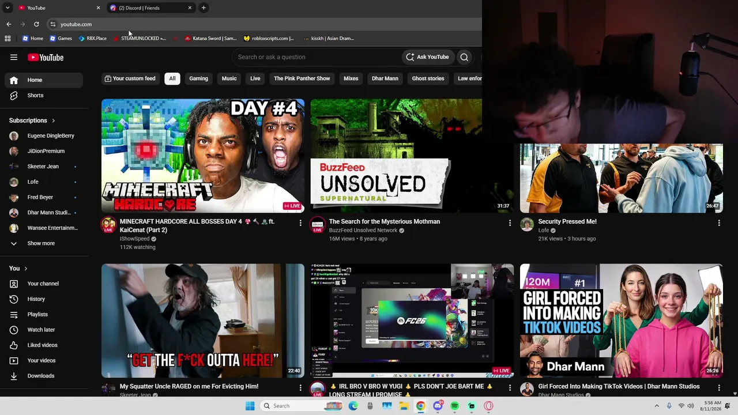Select the Music filter chip
738x415 pixels.
tap(229, 78)
